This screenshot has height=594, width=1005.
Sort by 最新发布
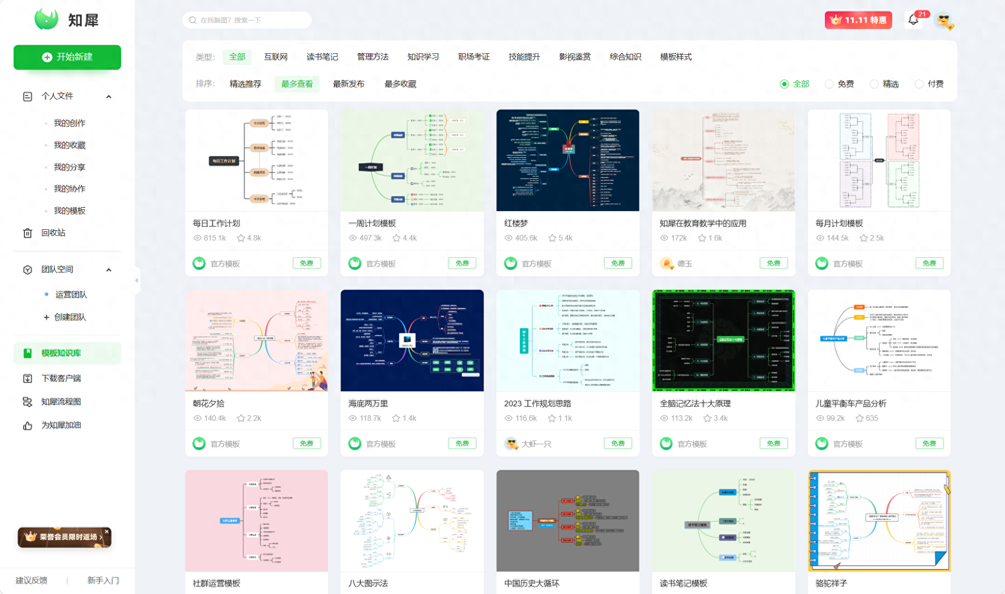click(x=348, y=84)
